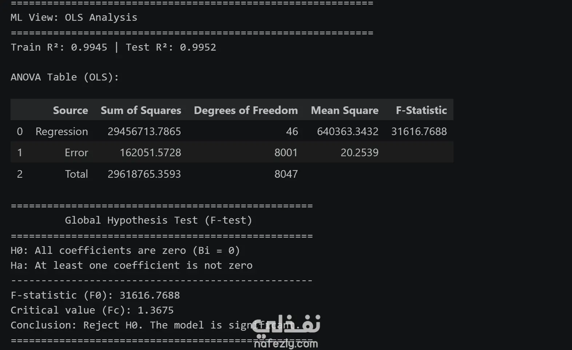Image resolution: width=572 pixels, height=350 pixels.
Task: Click the Source column header
Action: tap(70, 110)
